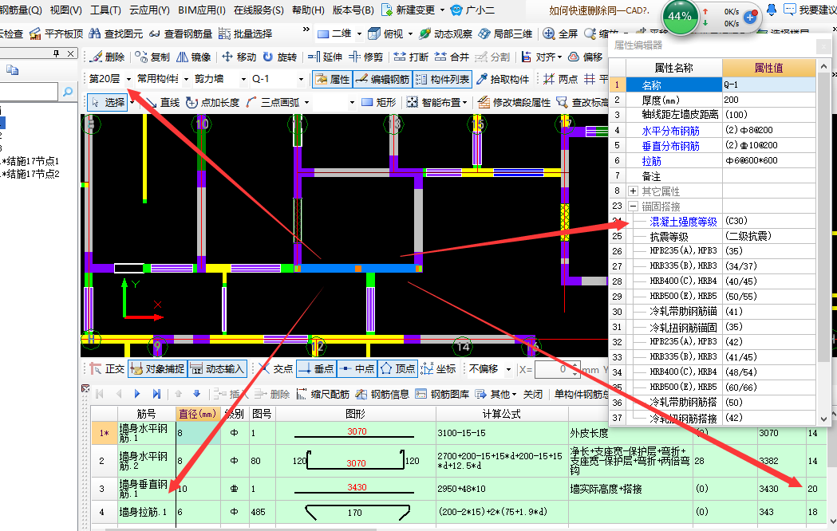Open the 工具(T) menu
Viewport: 837px width, 531px height.
[x=105, y=10]
